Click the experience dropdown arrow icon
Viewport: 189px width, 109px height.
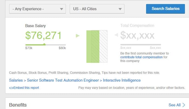(x=62, y=9)
